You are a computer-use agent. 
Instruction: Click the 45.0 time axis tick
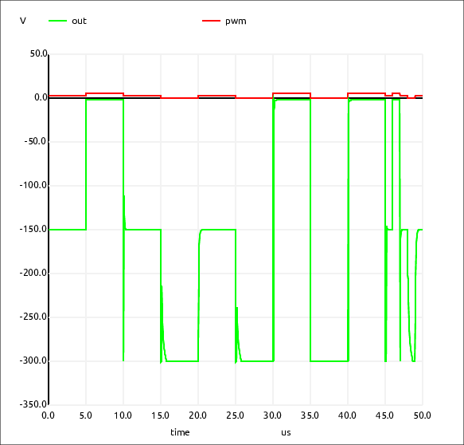click(384, 415)
